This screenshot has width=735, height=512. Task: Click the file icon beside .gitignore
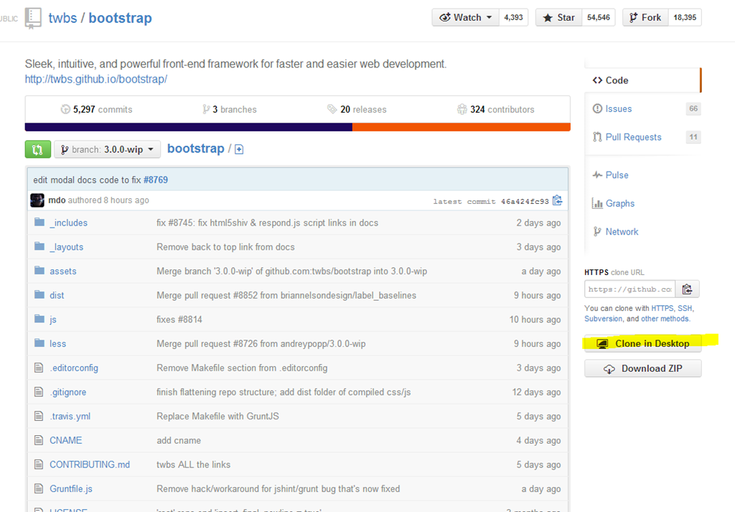(39, 391)
